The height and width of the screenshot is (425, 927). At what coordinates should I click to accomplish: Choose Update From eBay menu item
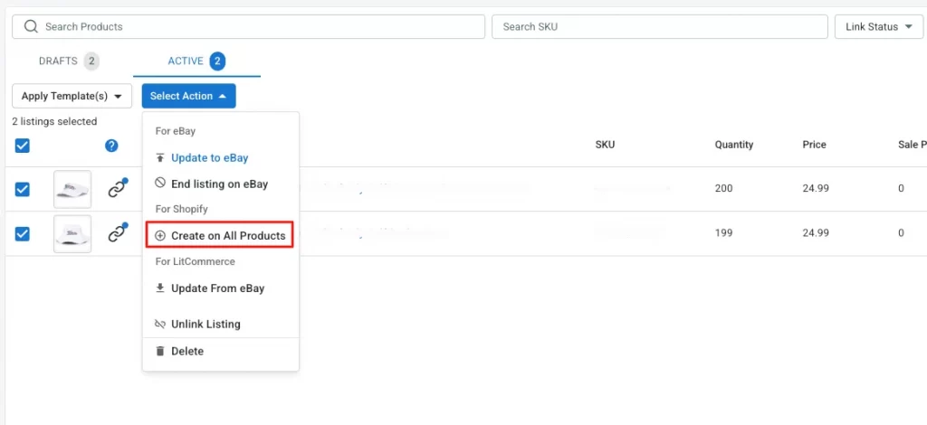[221, 288]
